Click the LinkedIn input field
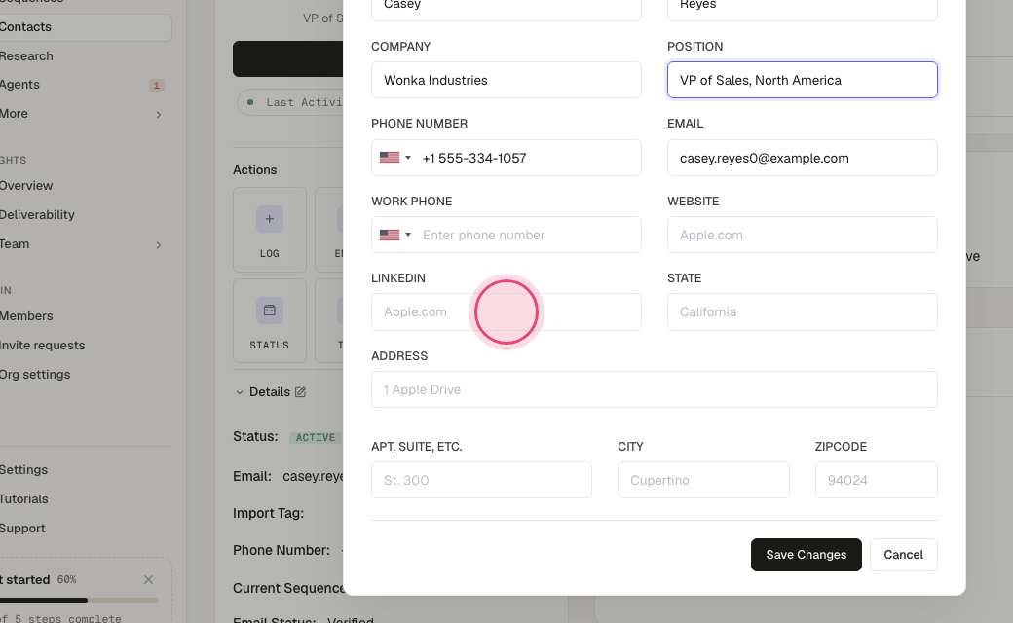The width and height of the screenshot is (1013, 623). pyautogui.click(x=506, y=311)
